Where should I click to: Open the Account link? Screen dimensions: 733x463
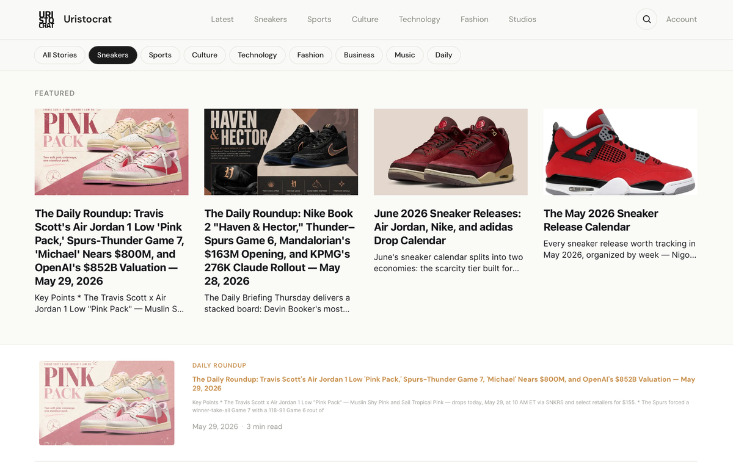point(682,20)
